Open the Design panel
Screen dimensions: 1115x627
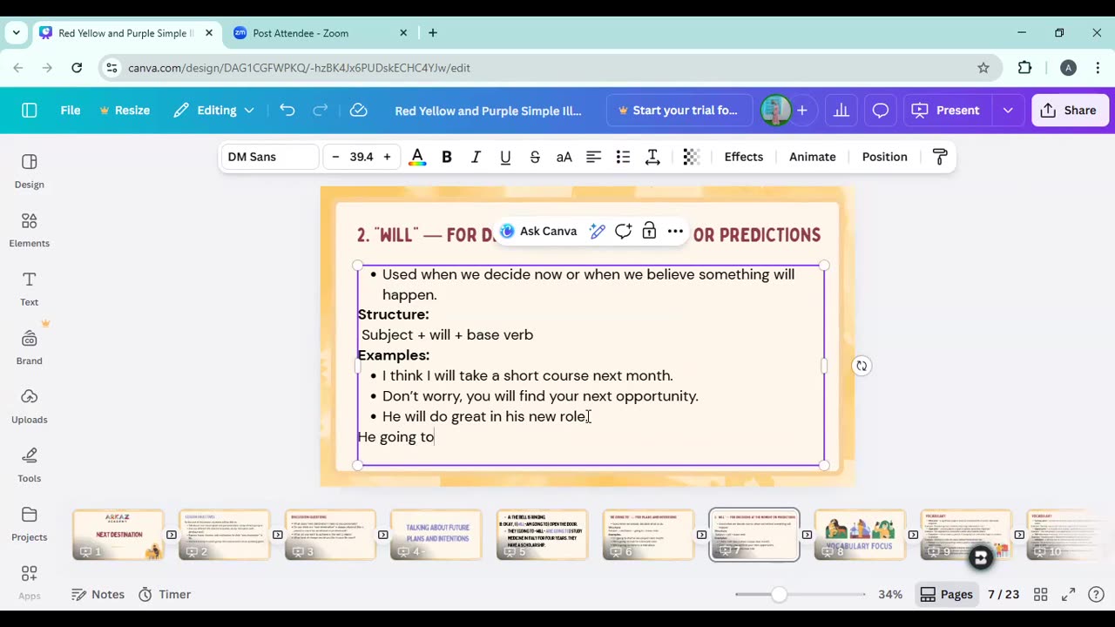[x=29, y=171]
